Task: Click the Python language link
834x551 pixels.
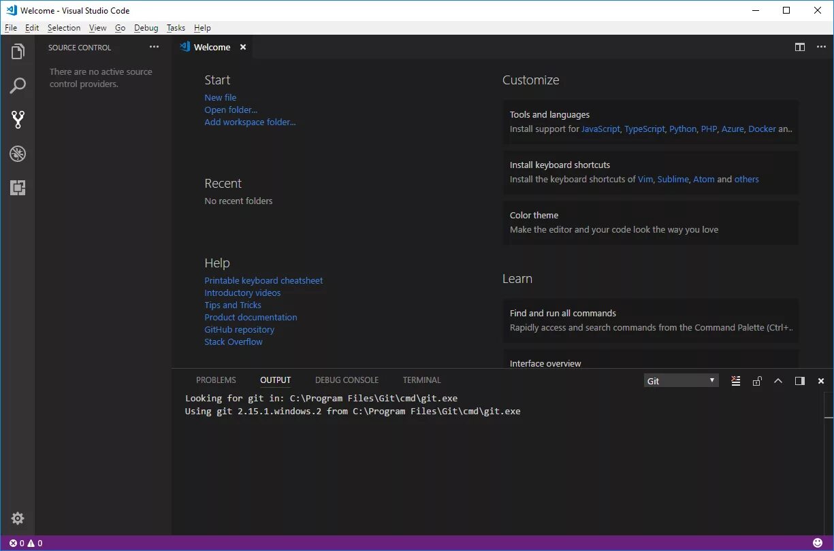Action: tap(683, 129)
